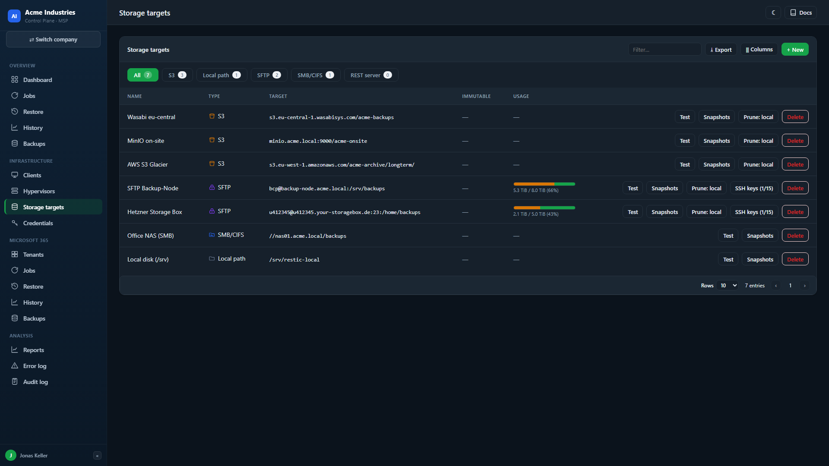
Task: Focus the Filter input field
Action: [x=664, y=50]
